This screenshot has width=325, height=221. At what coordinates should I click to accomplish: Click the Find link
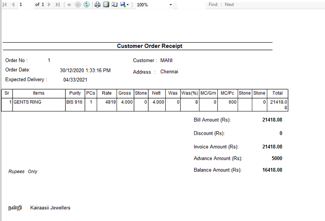pos(213,4)
